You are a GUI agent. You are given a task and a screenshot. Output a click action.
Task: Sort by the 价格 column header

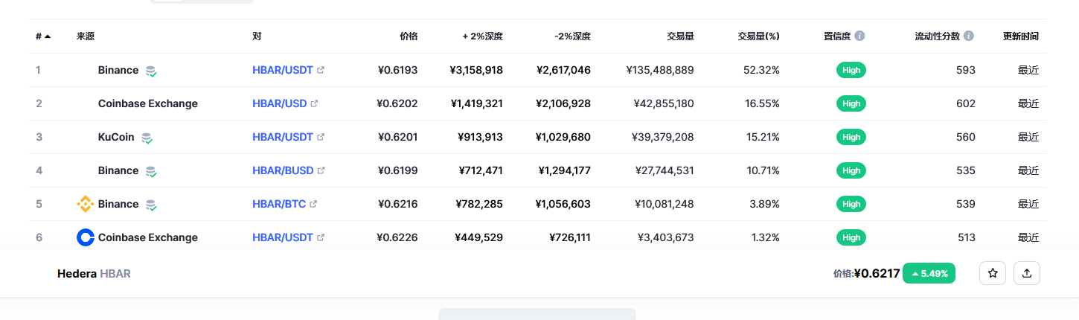click(x=409, y=36)
